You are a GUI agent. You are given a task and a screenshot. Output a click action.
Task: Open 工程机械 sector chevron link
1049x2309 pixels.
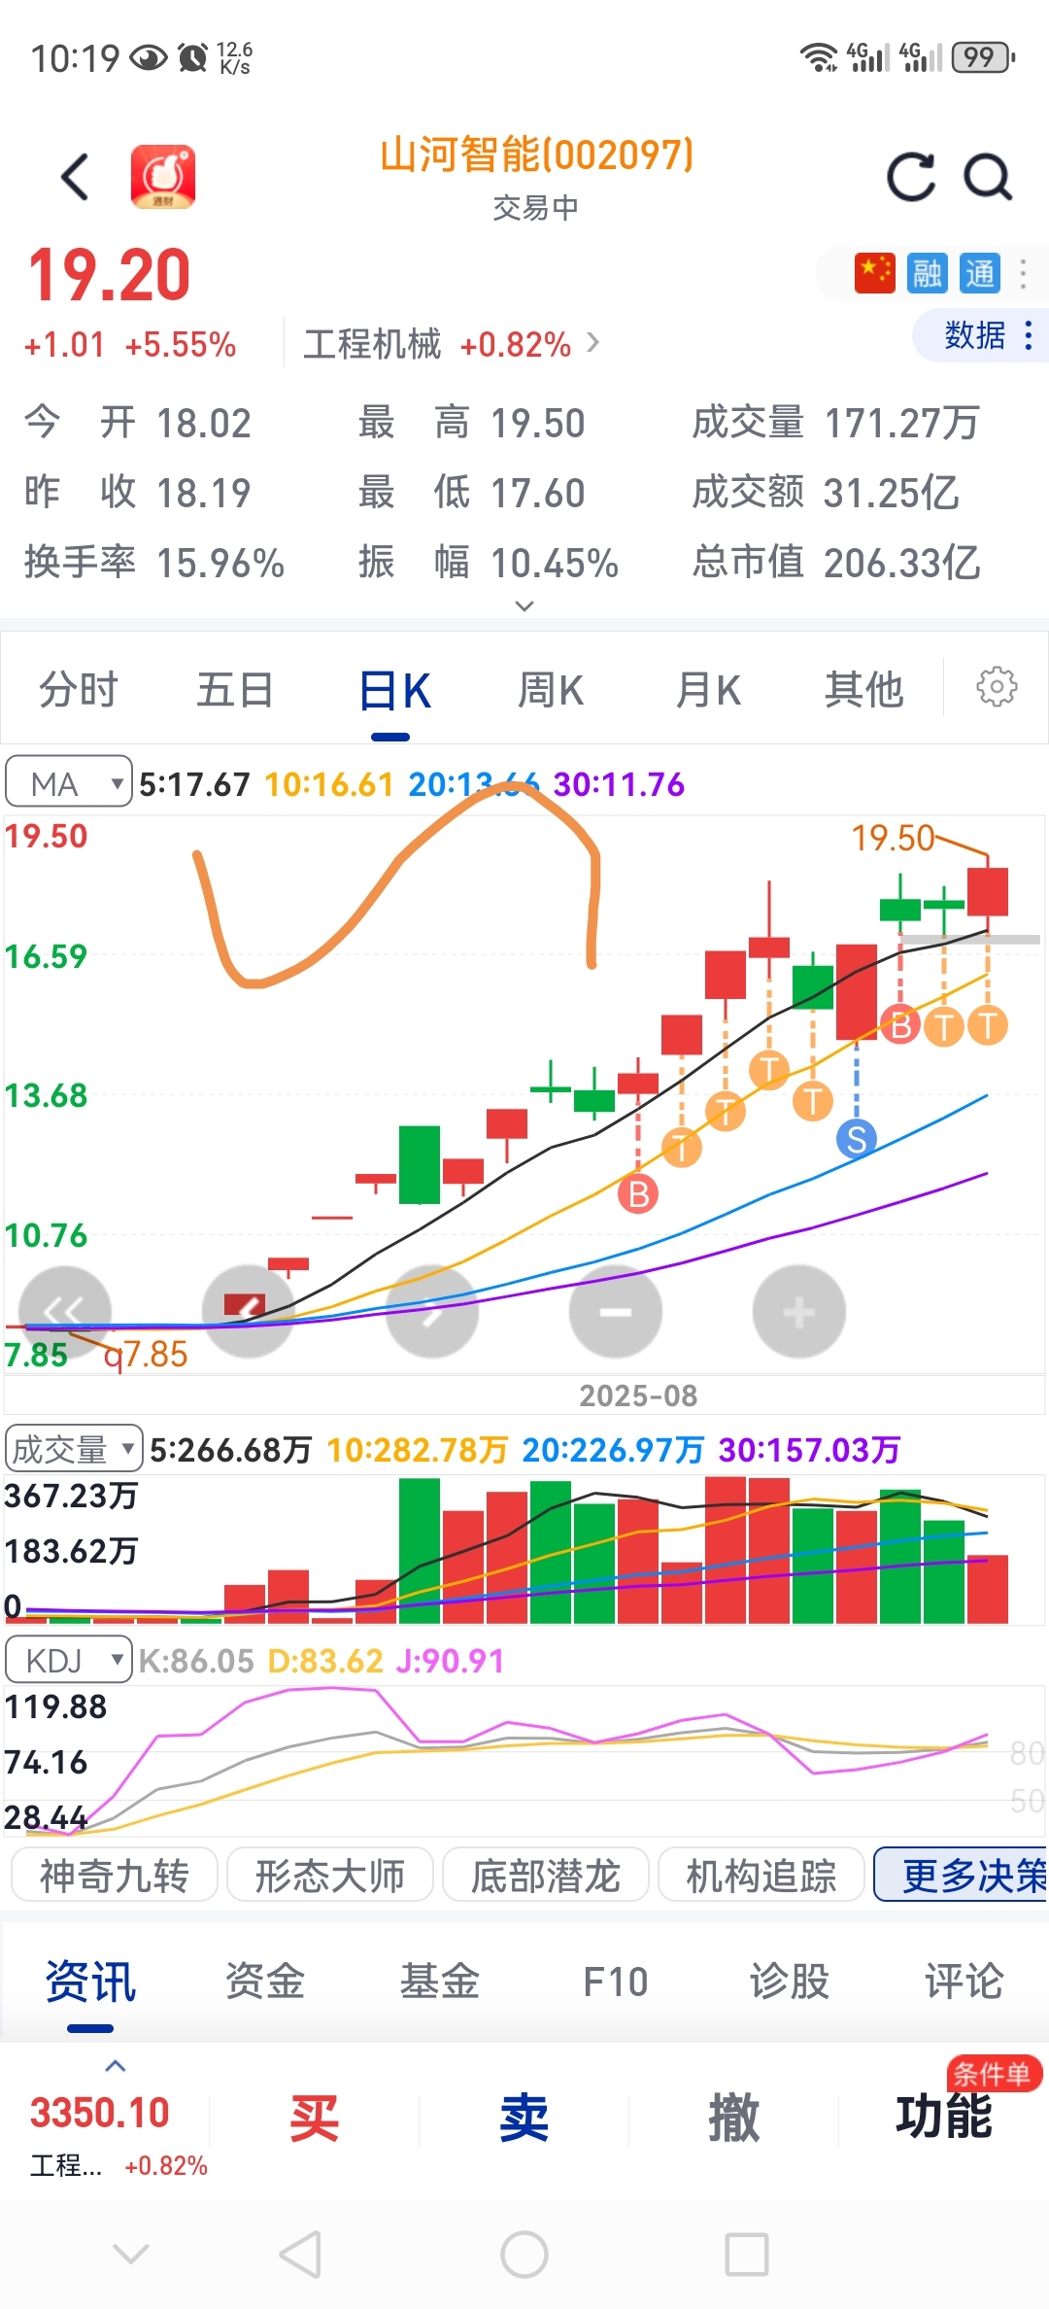point(593,343)
